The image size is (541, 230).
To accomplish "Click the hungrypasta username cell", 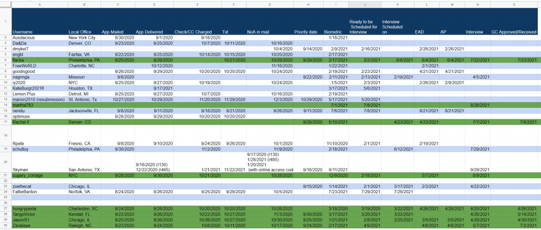I will [39, 208].
